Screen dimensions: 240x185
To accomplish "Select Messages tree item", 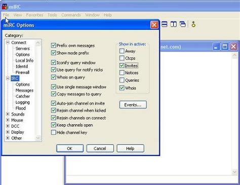I will click(x=24, y=90).
